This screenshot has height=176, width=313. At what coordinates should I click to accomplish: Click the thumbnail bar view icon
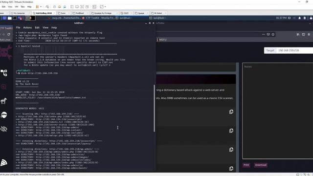pos(77,7)
